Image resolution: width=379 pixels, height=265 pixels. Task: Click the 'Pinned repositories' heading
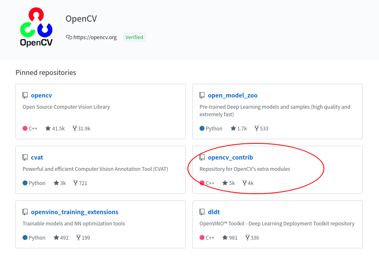[x=45, y=72]
